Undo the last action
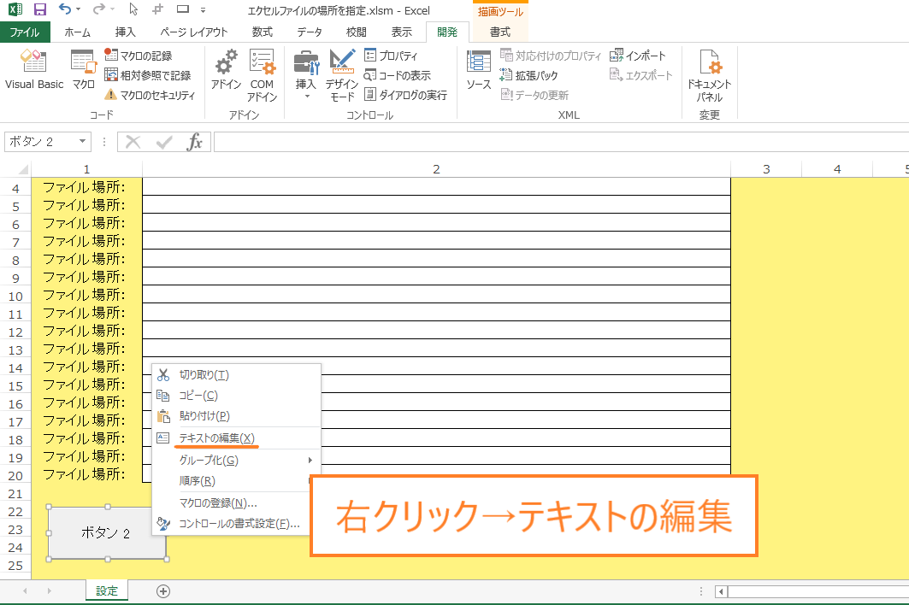909x605 pixels. tap(64, 9)
